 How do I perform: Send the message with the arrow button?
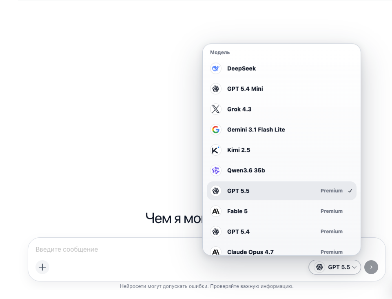click(x=371, y=267)
